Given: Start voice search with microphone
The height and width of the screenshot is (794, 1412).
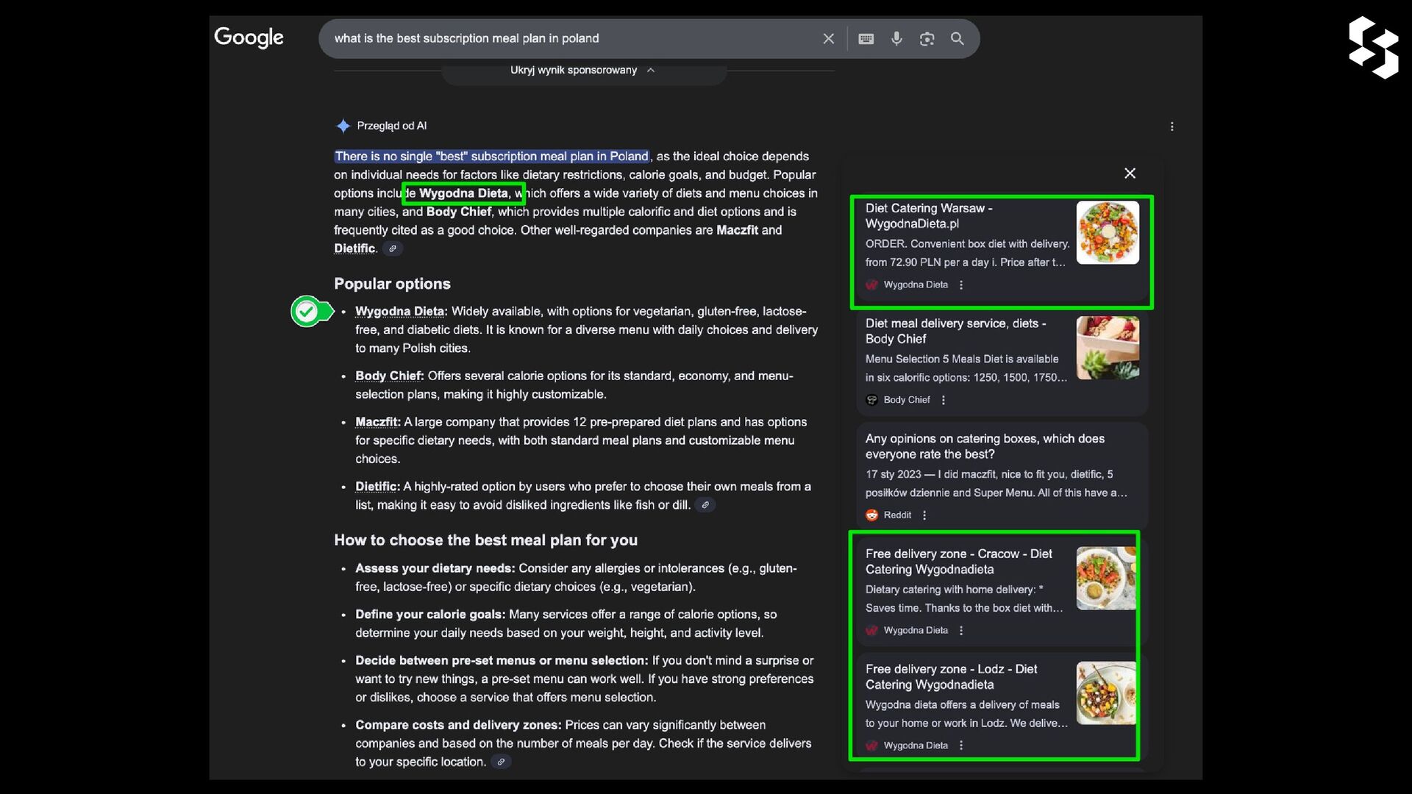Looking at the screenshot, I should pos(896,38).
